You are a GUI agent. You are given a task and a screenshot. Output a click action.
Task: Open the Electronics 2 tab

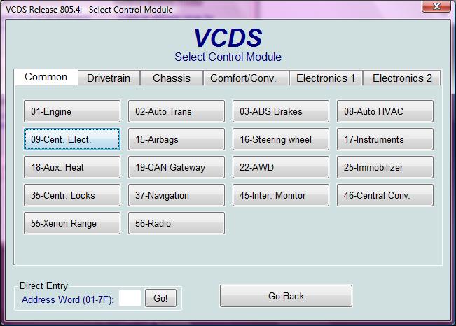click(402, 78)
